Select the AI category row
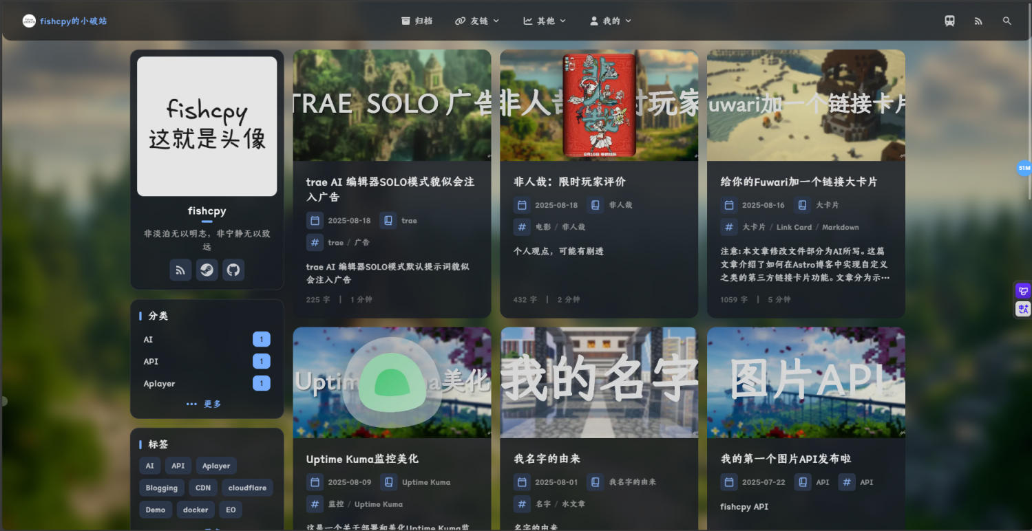This screenshot has height=531, width=1032. coord(207,340)
